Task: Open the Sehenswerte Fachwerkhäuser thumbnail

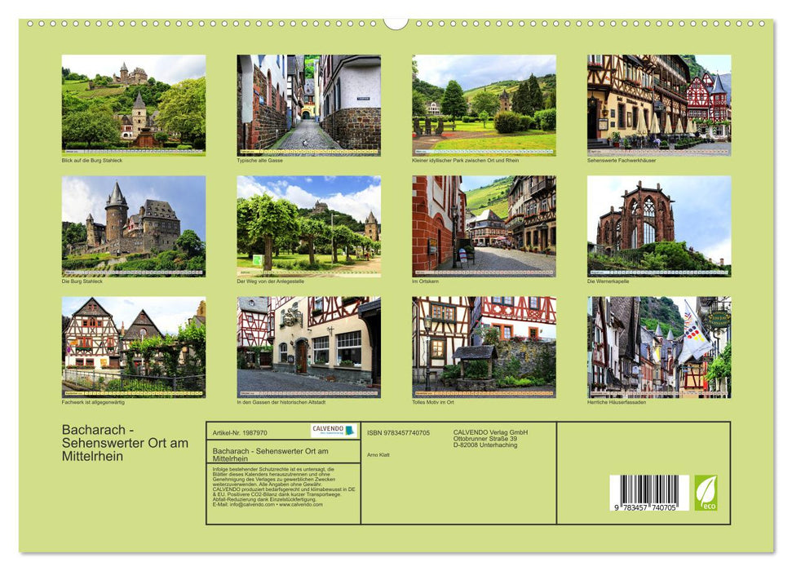Action: pyautogui.click(x=661, y=104)
